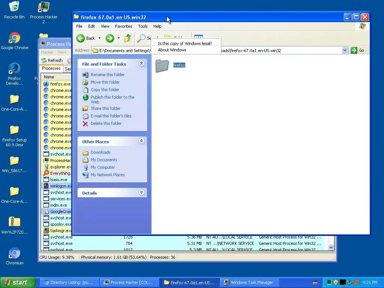Select lsass.exe process row
This screenshot has height=288, width=384.
coord(57,180)
